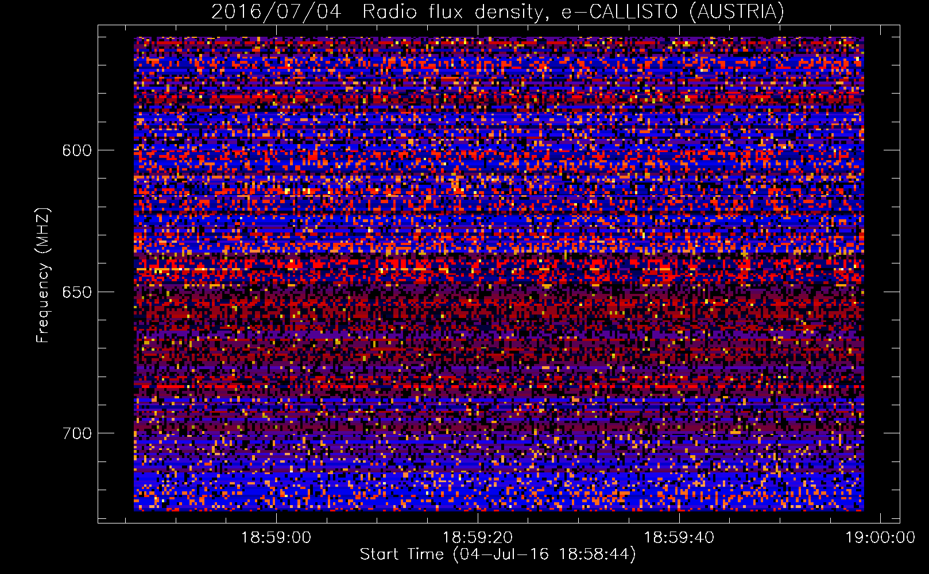
Task: Click the 19:00:00 time tick label
Action: pos(881,537)
